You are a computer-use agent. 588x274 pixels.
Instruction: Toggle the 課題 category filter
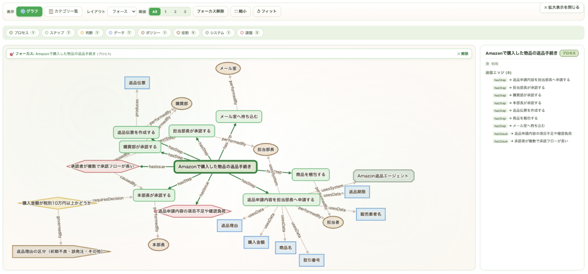(x=250, y=33)
